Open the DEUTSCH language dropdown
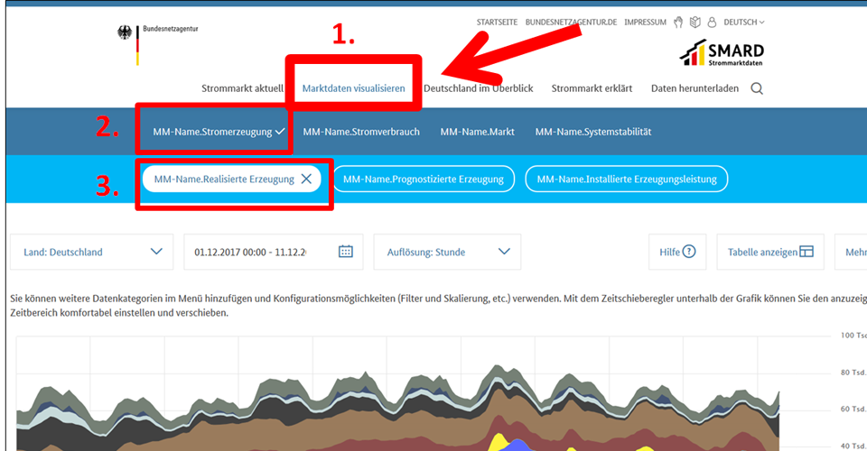867x451 pixels. (x=744, y=22)
